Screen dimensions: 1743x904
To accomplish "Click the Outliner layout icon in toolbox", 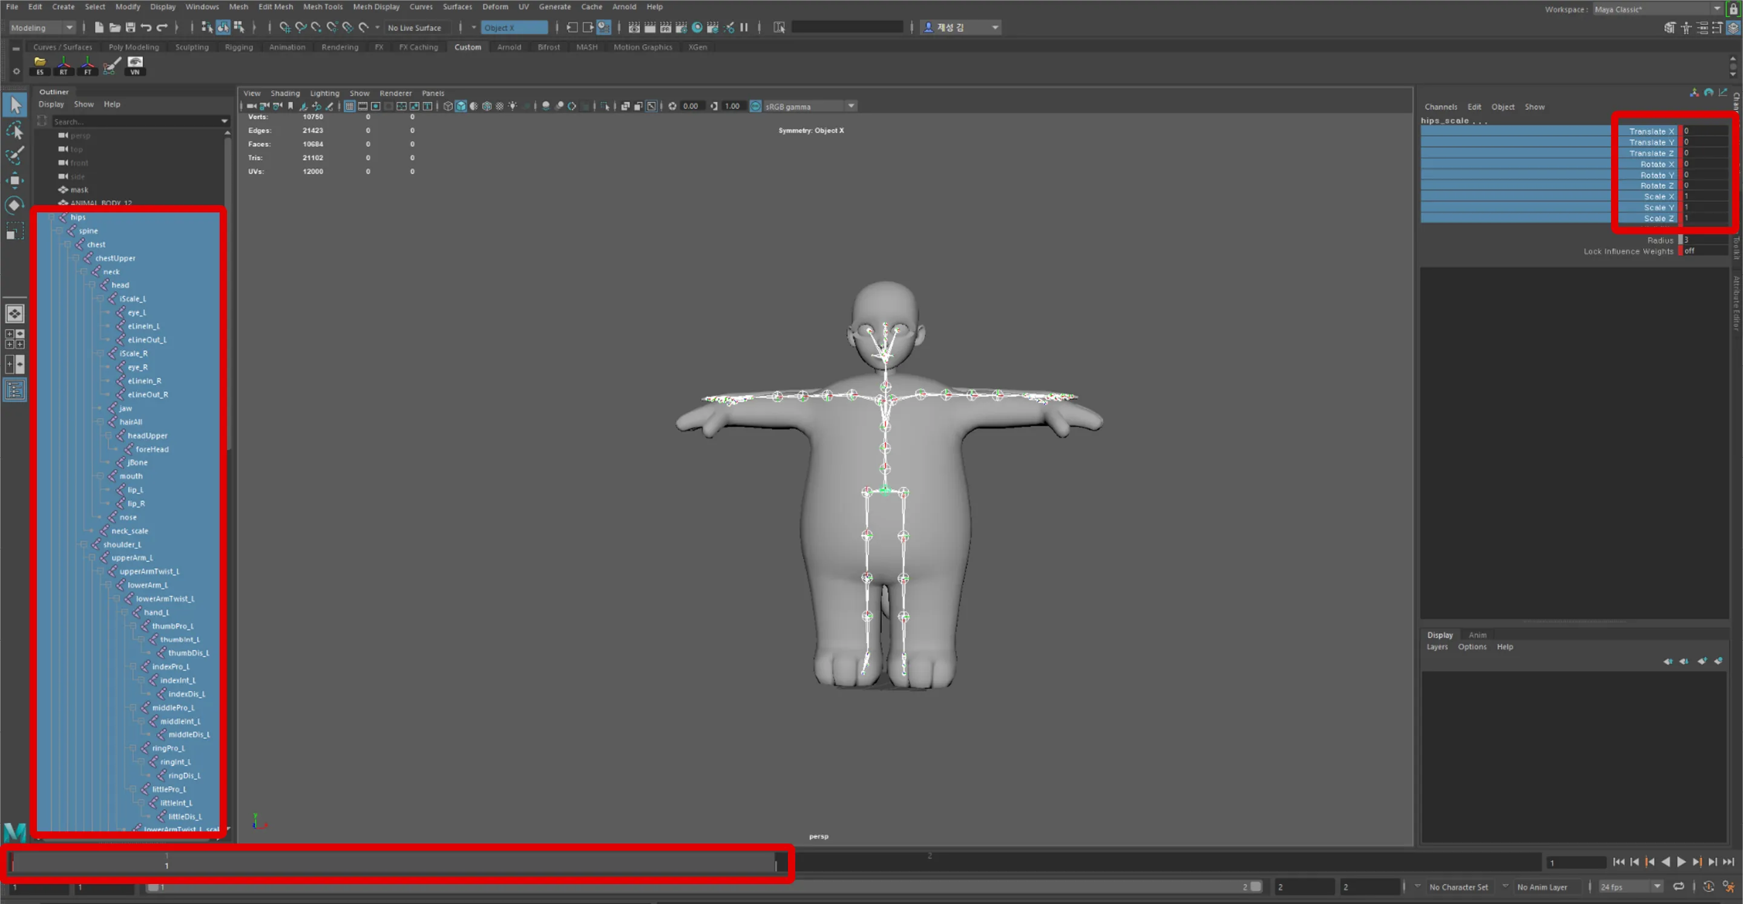I will pos(15,390).
